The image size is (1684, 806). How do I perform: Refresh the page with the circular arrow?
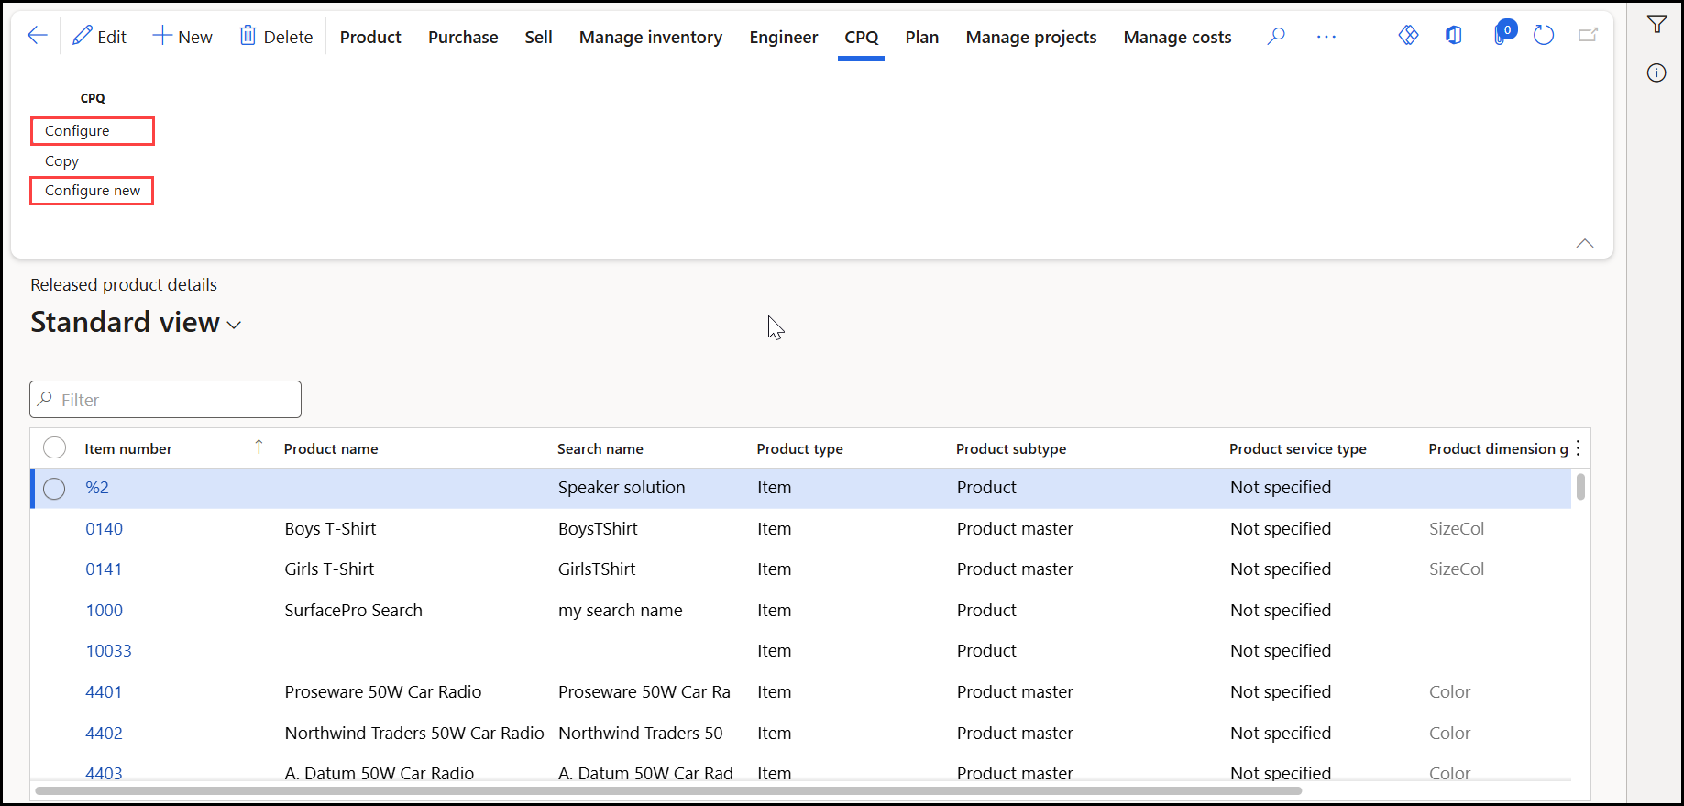click(1544, 36)
